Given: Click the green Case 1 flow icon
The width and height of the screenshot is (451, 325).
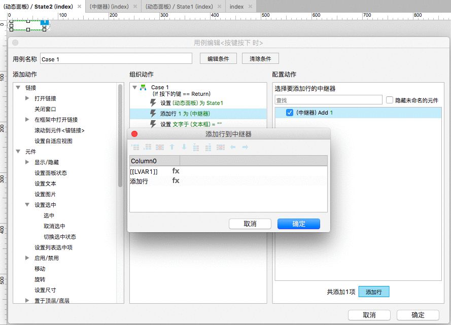Looking at the screenshot, I should coord(143,87).
